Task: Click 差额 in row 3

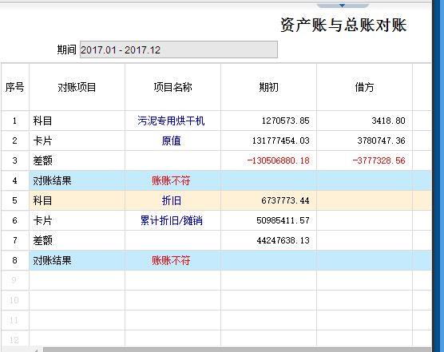Action: 42,160
